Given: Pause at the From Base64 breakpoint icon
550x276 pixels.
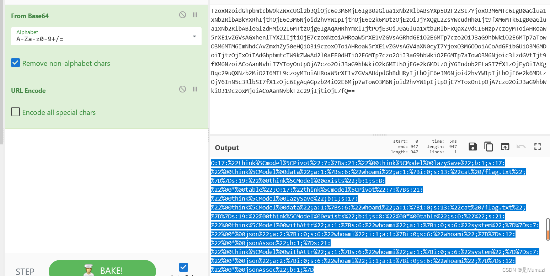Looking at the screenshot, I should (195, 15).
